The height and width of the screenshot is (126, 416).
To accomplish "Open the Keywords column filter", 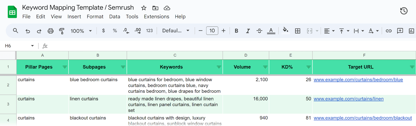I will pos(219,67).
